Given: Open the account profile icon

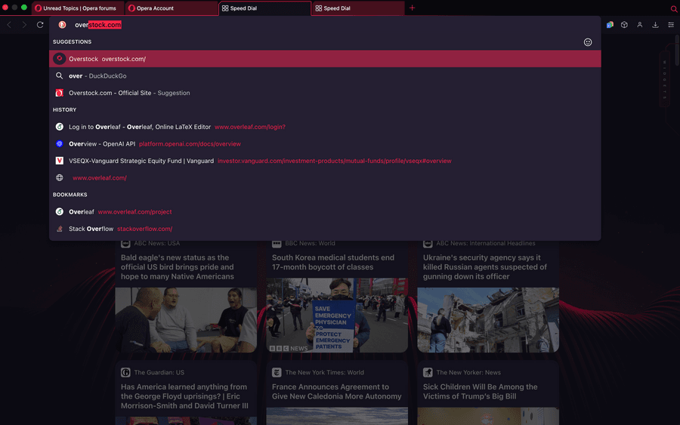Looking at the screenshot, I should coord(640,25).
